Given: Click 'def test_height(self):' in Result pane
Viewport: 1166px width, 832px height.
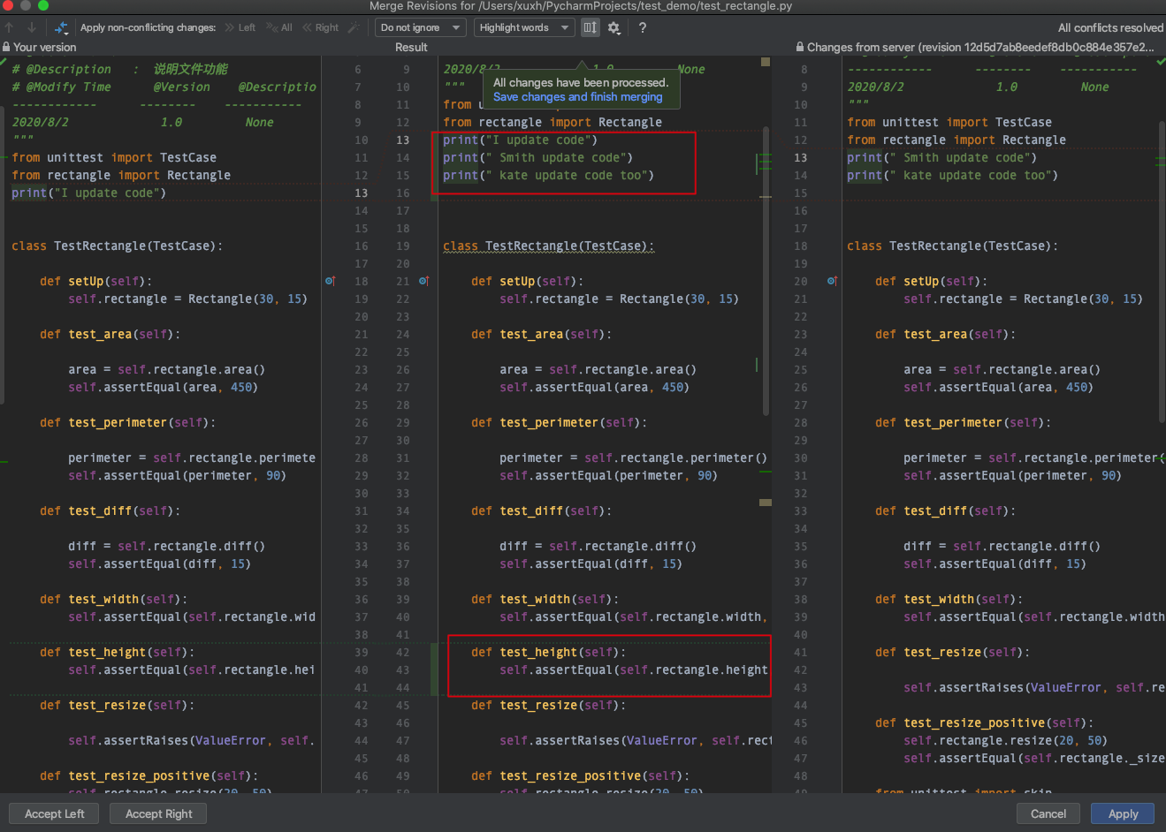Looking at the screenshot, I should 548,652.
